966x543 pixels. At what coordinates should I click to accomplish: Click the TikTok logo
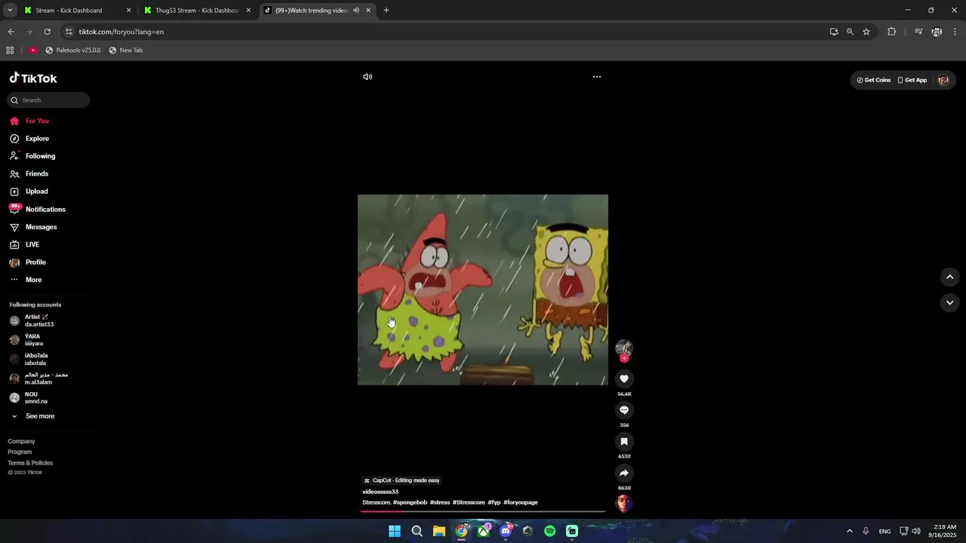33,78
